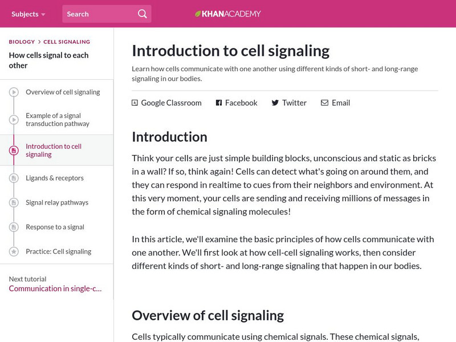Select Example of a signal transduction pathway
The width and height of the screenshot is (456, 342).
pos(58,120)
